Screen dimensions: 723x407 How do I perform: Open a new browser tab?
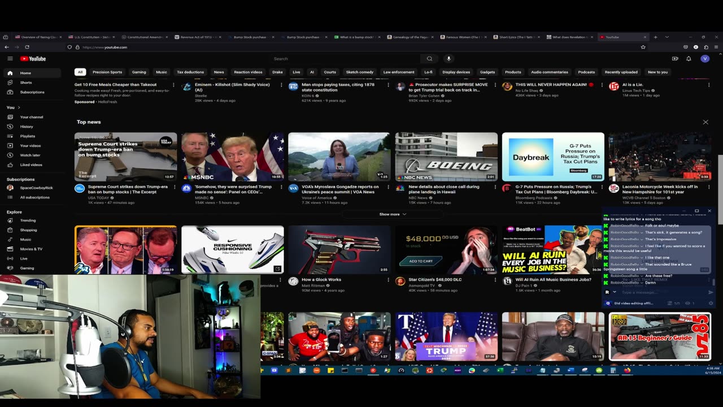tap(655, 37)
